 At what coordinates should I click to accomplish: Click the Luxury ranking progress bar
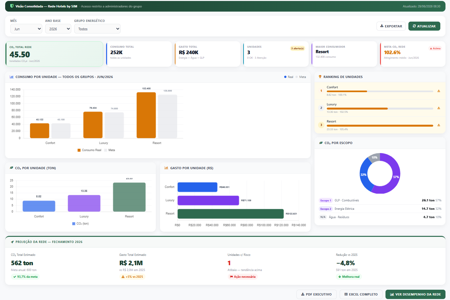380,109
